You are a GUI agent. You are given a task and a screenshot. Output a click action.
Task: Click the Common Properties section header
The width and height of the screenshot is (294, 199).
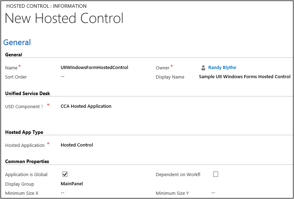tap(27, 161)
